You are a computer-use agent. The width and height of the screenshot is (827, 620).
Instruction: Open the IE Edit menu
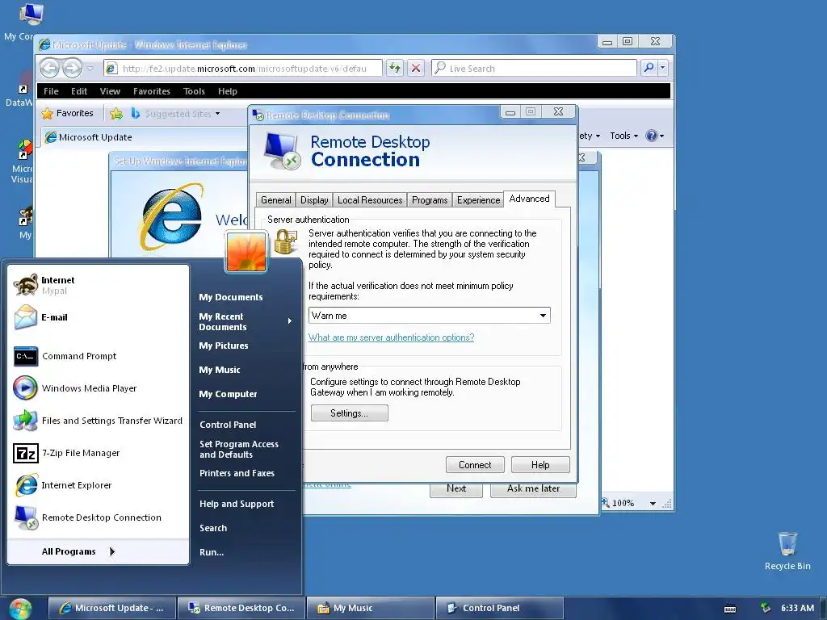click(79, 91)
